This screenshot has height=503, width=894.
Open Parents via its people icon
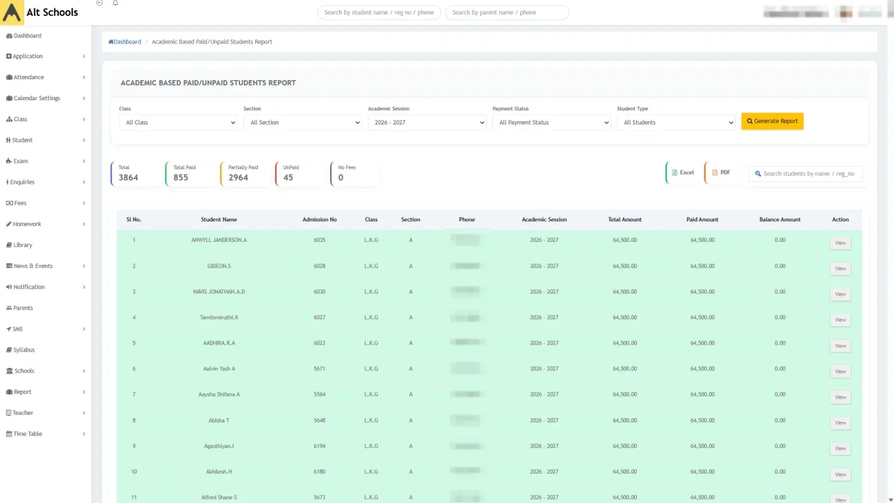click(9, 308)
